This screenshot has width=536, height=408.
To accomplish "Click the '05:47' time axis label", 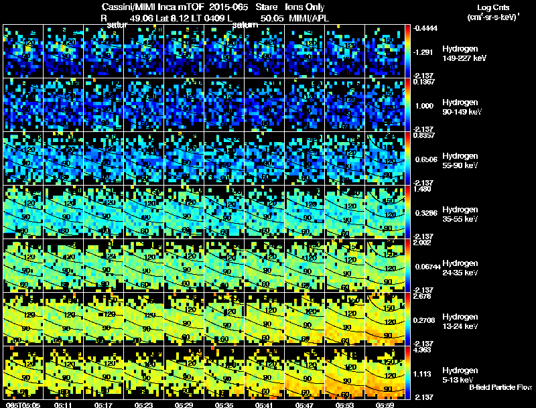I will click(x=304, y=405).
